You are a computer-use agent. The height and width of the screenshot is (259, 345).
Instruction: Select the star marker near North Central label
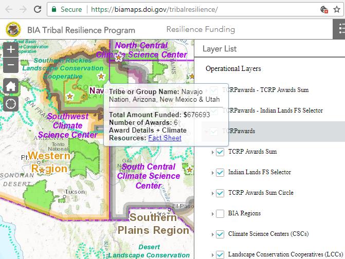119,58
